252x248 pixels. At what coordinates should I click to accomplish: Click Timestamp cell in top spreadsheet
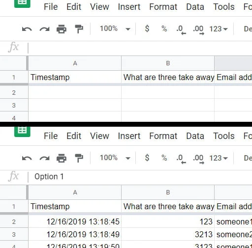pyautogui.click(x=75, y=77)
